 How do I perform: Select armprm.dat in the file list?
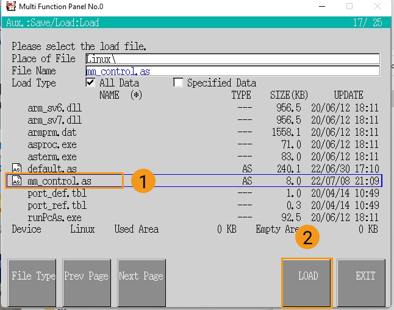(52, 132)
